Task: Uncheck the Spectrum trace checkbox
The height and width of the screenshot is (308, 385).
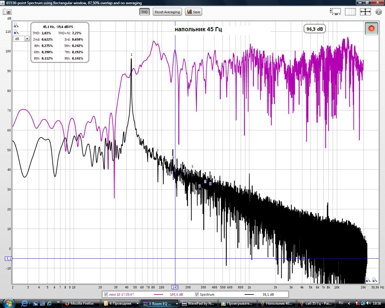Action: pyautogui.click(x=197, y=294)
